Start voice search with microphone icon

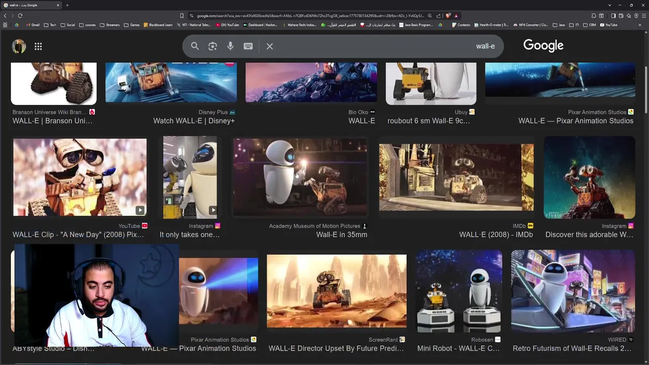click(230, 46)
